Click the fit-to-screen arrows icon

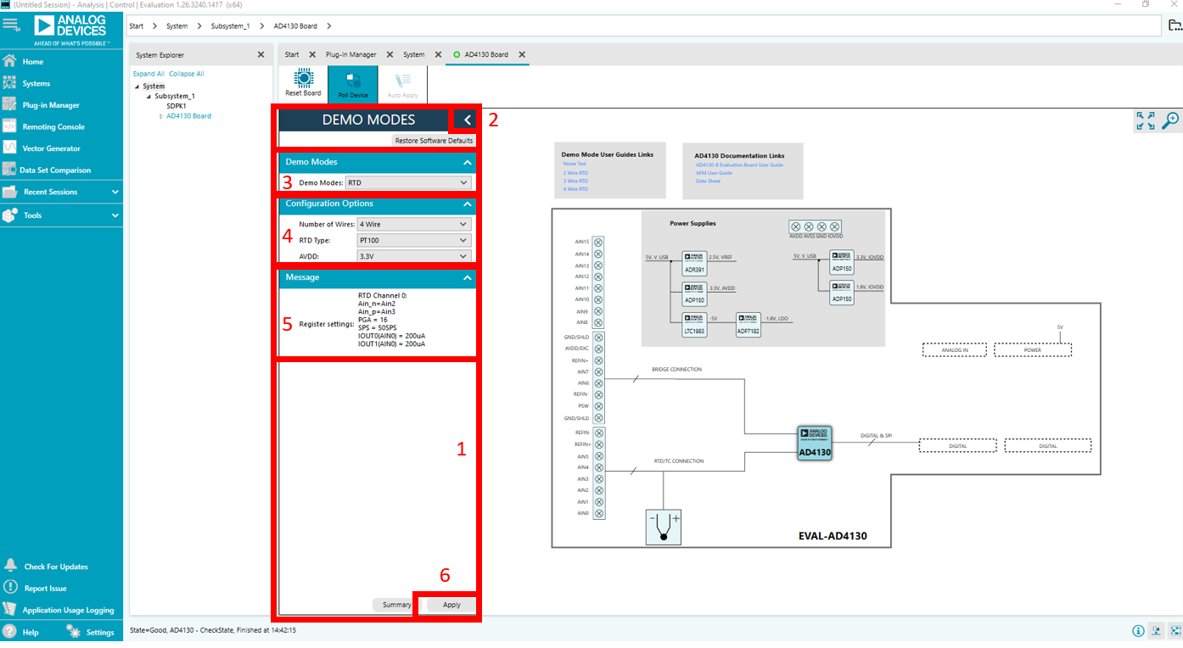click(1146, 120)
